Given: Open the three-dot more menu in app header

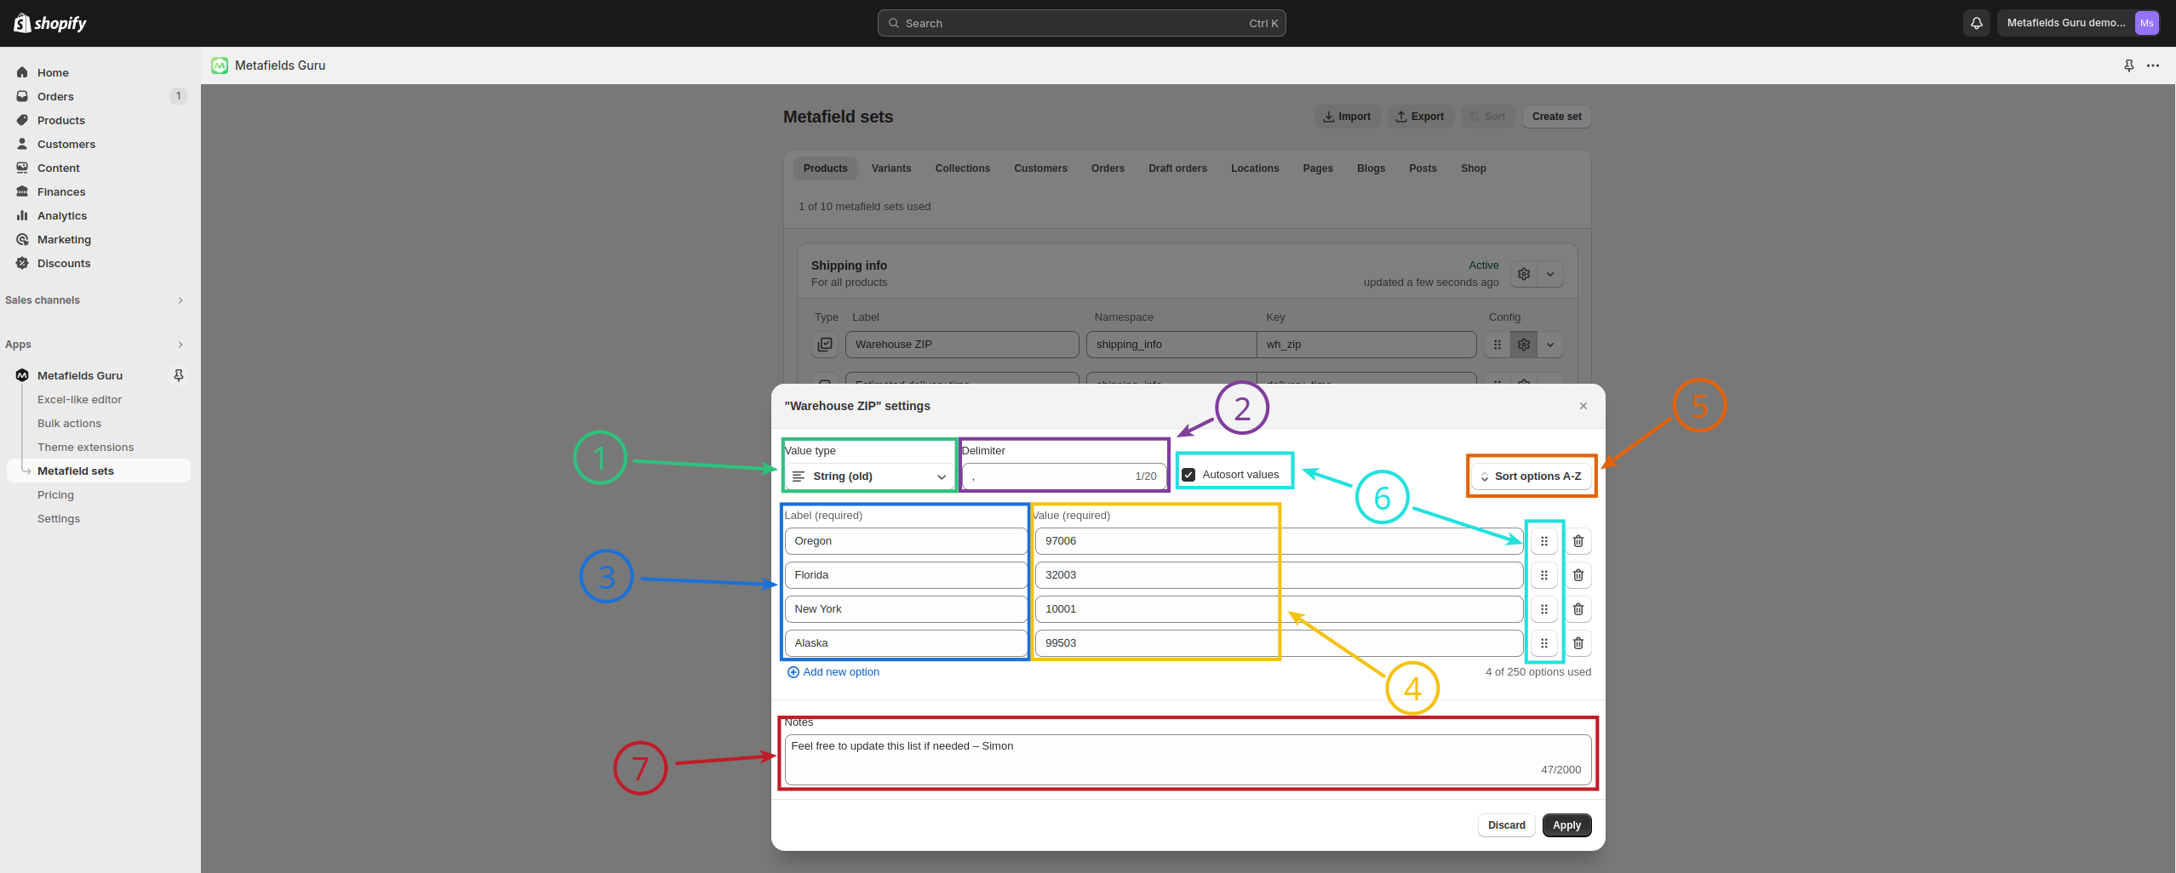Looking at the screenshot, I should pyautogui.click(x=2153, y=66).
